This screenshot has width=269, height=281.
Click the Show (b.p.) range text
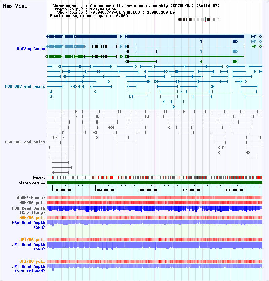point(116,12)
